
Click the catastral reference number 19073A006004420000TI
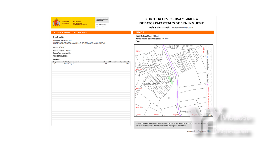coord(182,27)
